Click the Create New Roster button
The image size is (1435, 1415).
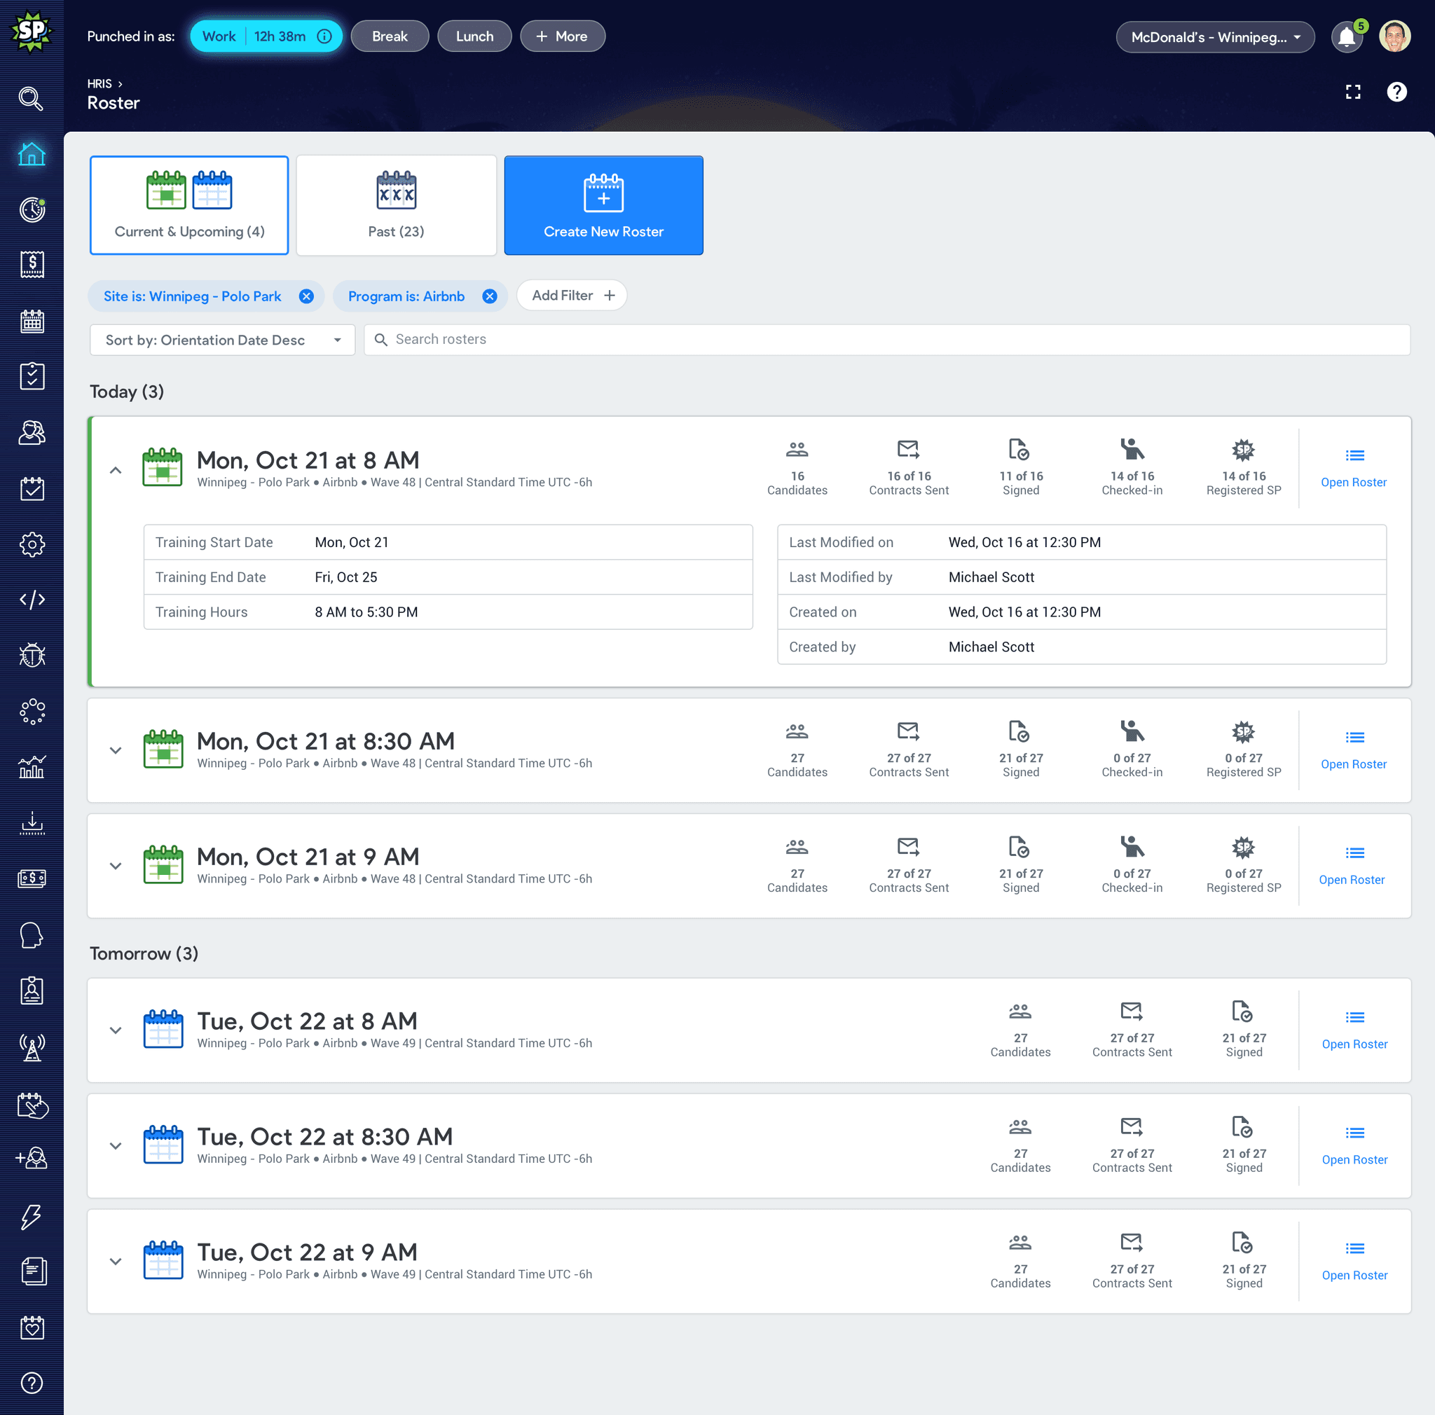603,205
